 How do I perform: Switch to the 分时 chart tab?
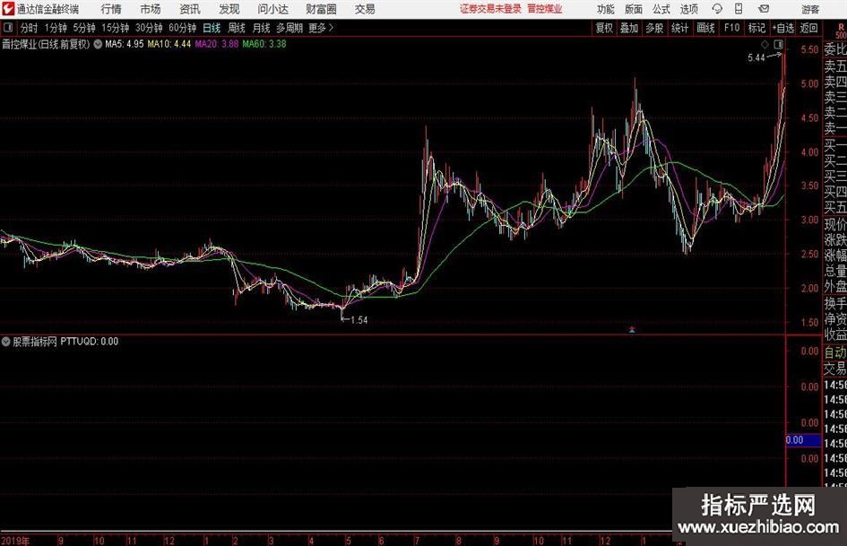(30, 28)
